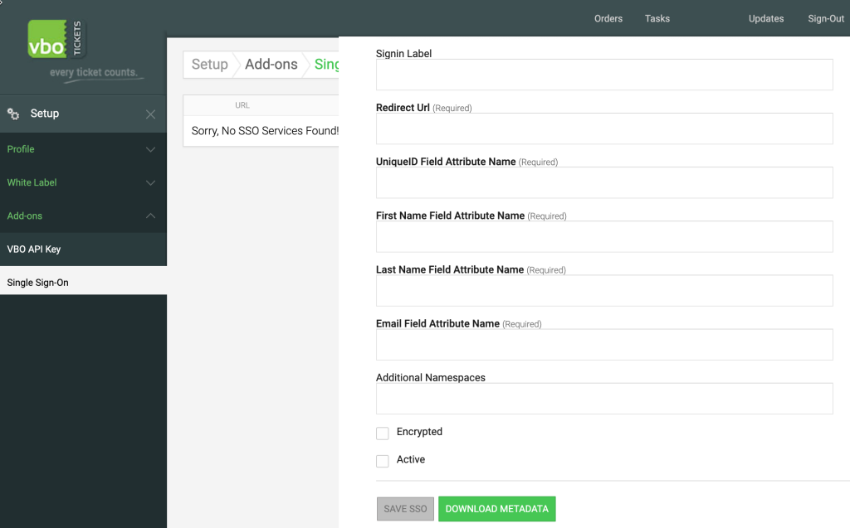Check for Updates in the top bar
Screen dimensions: 850x528
coord(765,18)
